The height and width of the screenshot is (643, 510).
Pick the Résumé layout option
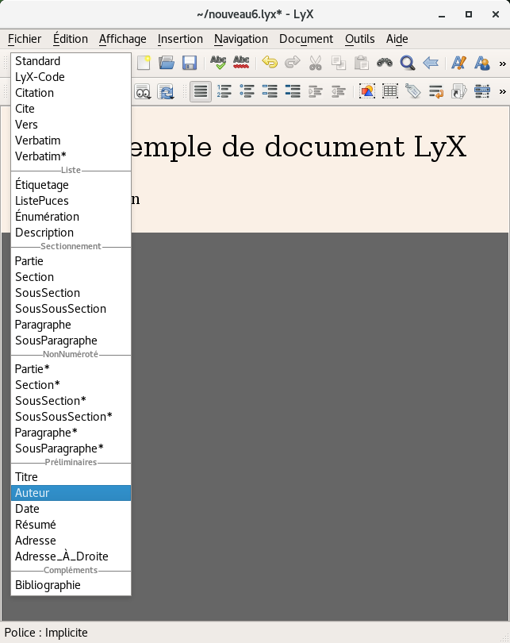[71, 525]
